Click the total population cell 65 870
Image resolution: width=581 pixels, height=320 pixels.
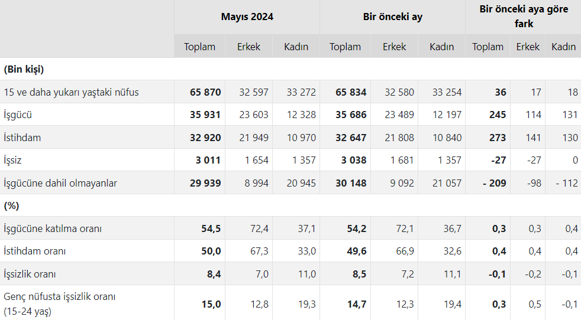[205, 92]
